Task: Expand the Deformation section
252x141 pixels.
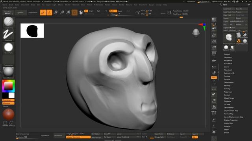Action: pos(229,83)
